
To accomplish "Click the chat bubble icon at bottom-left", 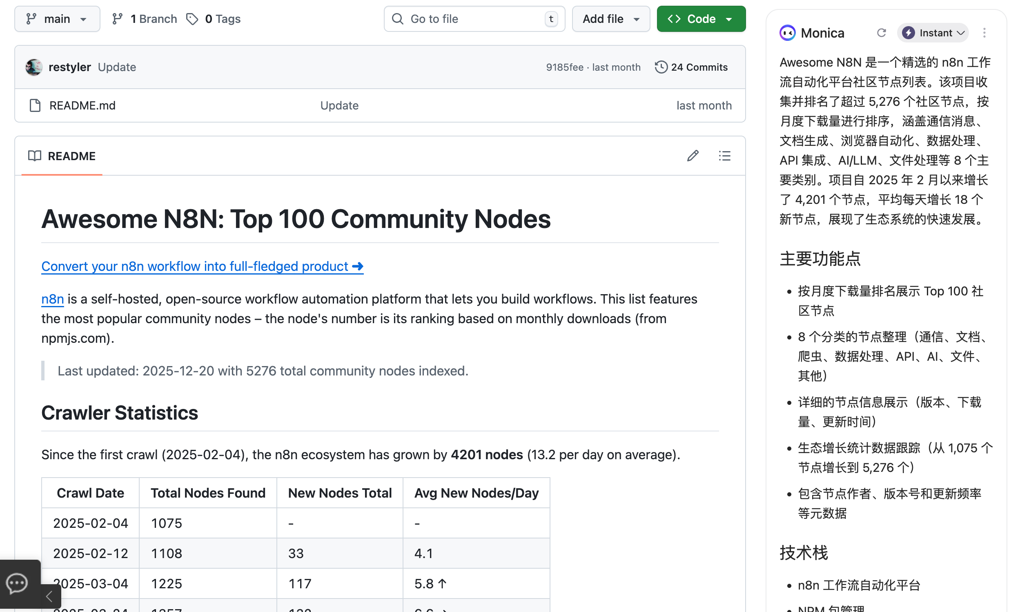I will (17, 583).
